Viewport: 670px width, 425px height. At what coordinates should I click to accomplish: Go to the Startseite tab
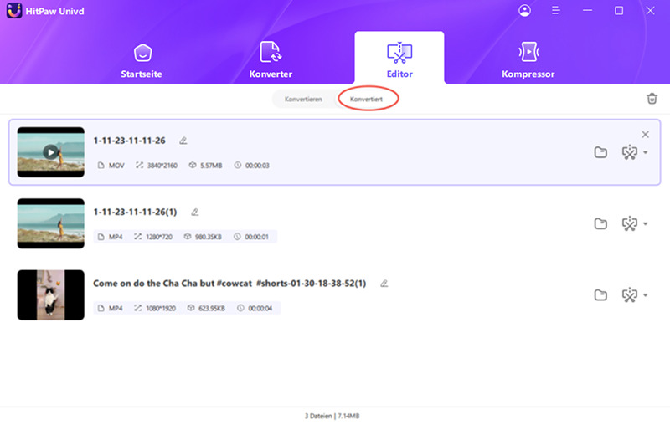pos(142,59)
